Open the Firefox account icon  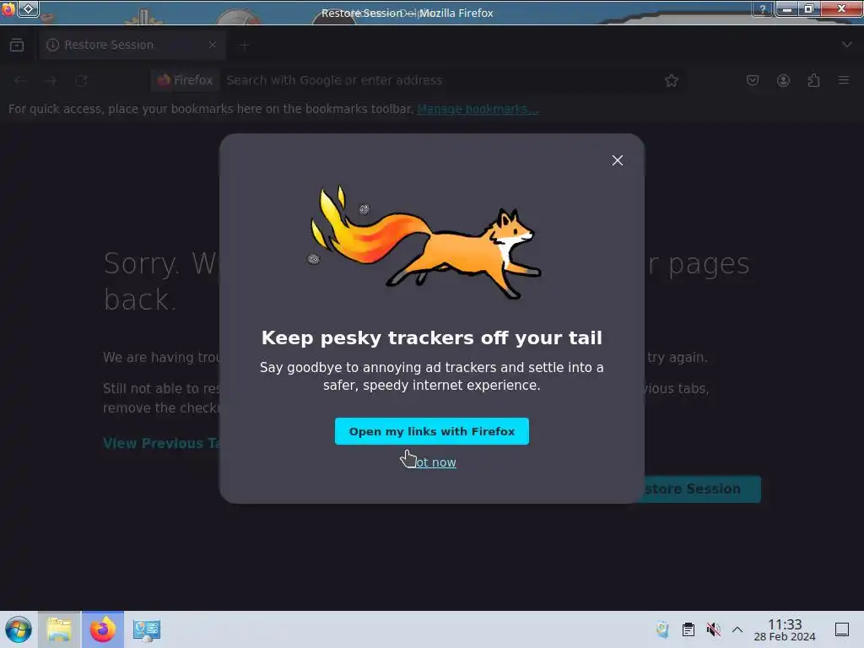point(783,80)
